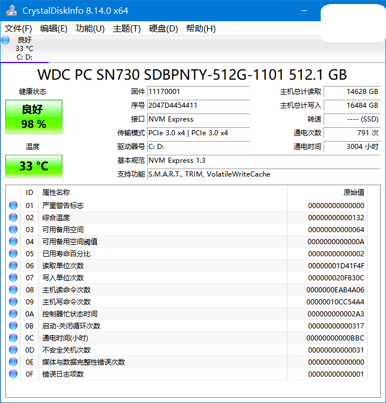This screenshot has height=403, width=386.
Task: Click raw value 00000001D41F4F
Action: coord(336,266)
